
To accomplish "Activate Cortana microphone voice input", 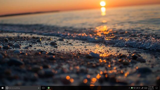I will tap(39, 88).
